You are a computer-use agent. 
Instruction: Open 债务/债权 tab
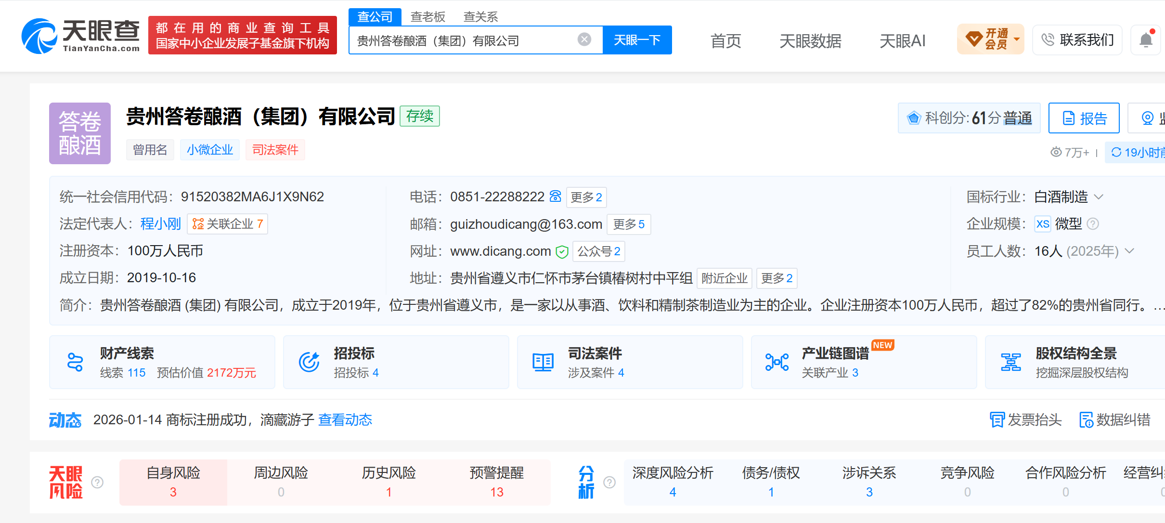(771, 482)
